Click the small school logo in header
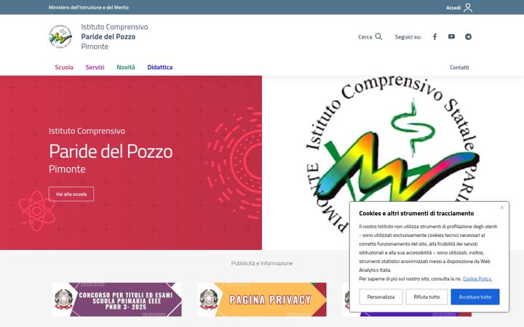This screenshot has height=327, width=524. click(x=60, y=37)
